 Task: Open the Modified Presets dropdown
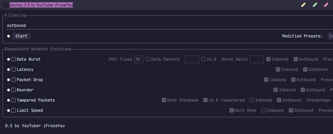[x=331, y=36]
